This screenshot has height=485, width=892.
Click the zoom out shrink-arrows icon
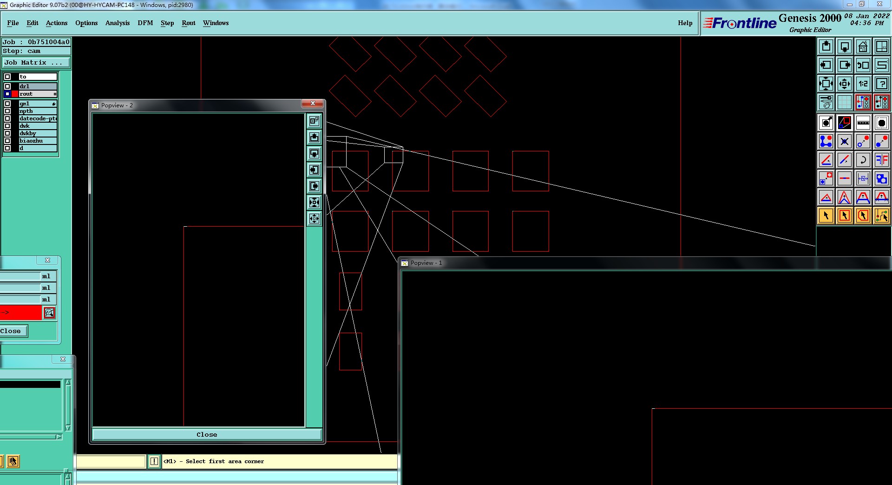[845, 84]
